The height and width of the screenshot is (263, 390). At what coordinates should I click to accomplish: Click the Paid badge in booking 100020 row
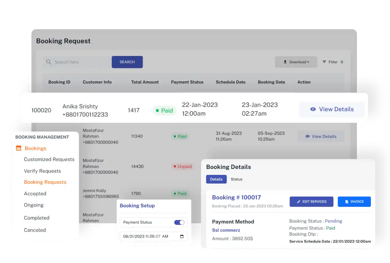pos(164,111)
